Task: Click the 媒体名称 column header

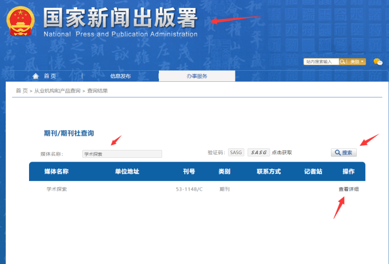Action: point(56,172)
